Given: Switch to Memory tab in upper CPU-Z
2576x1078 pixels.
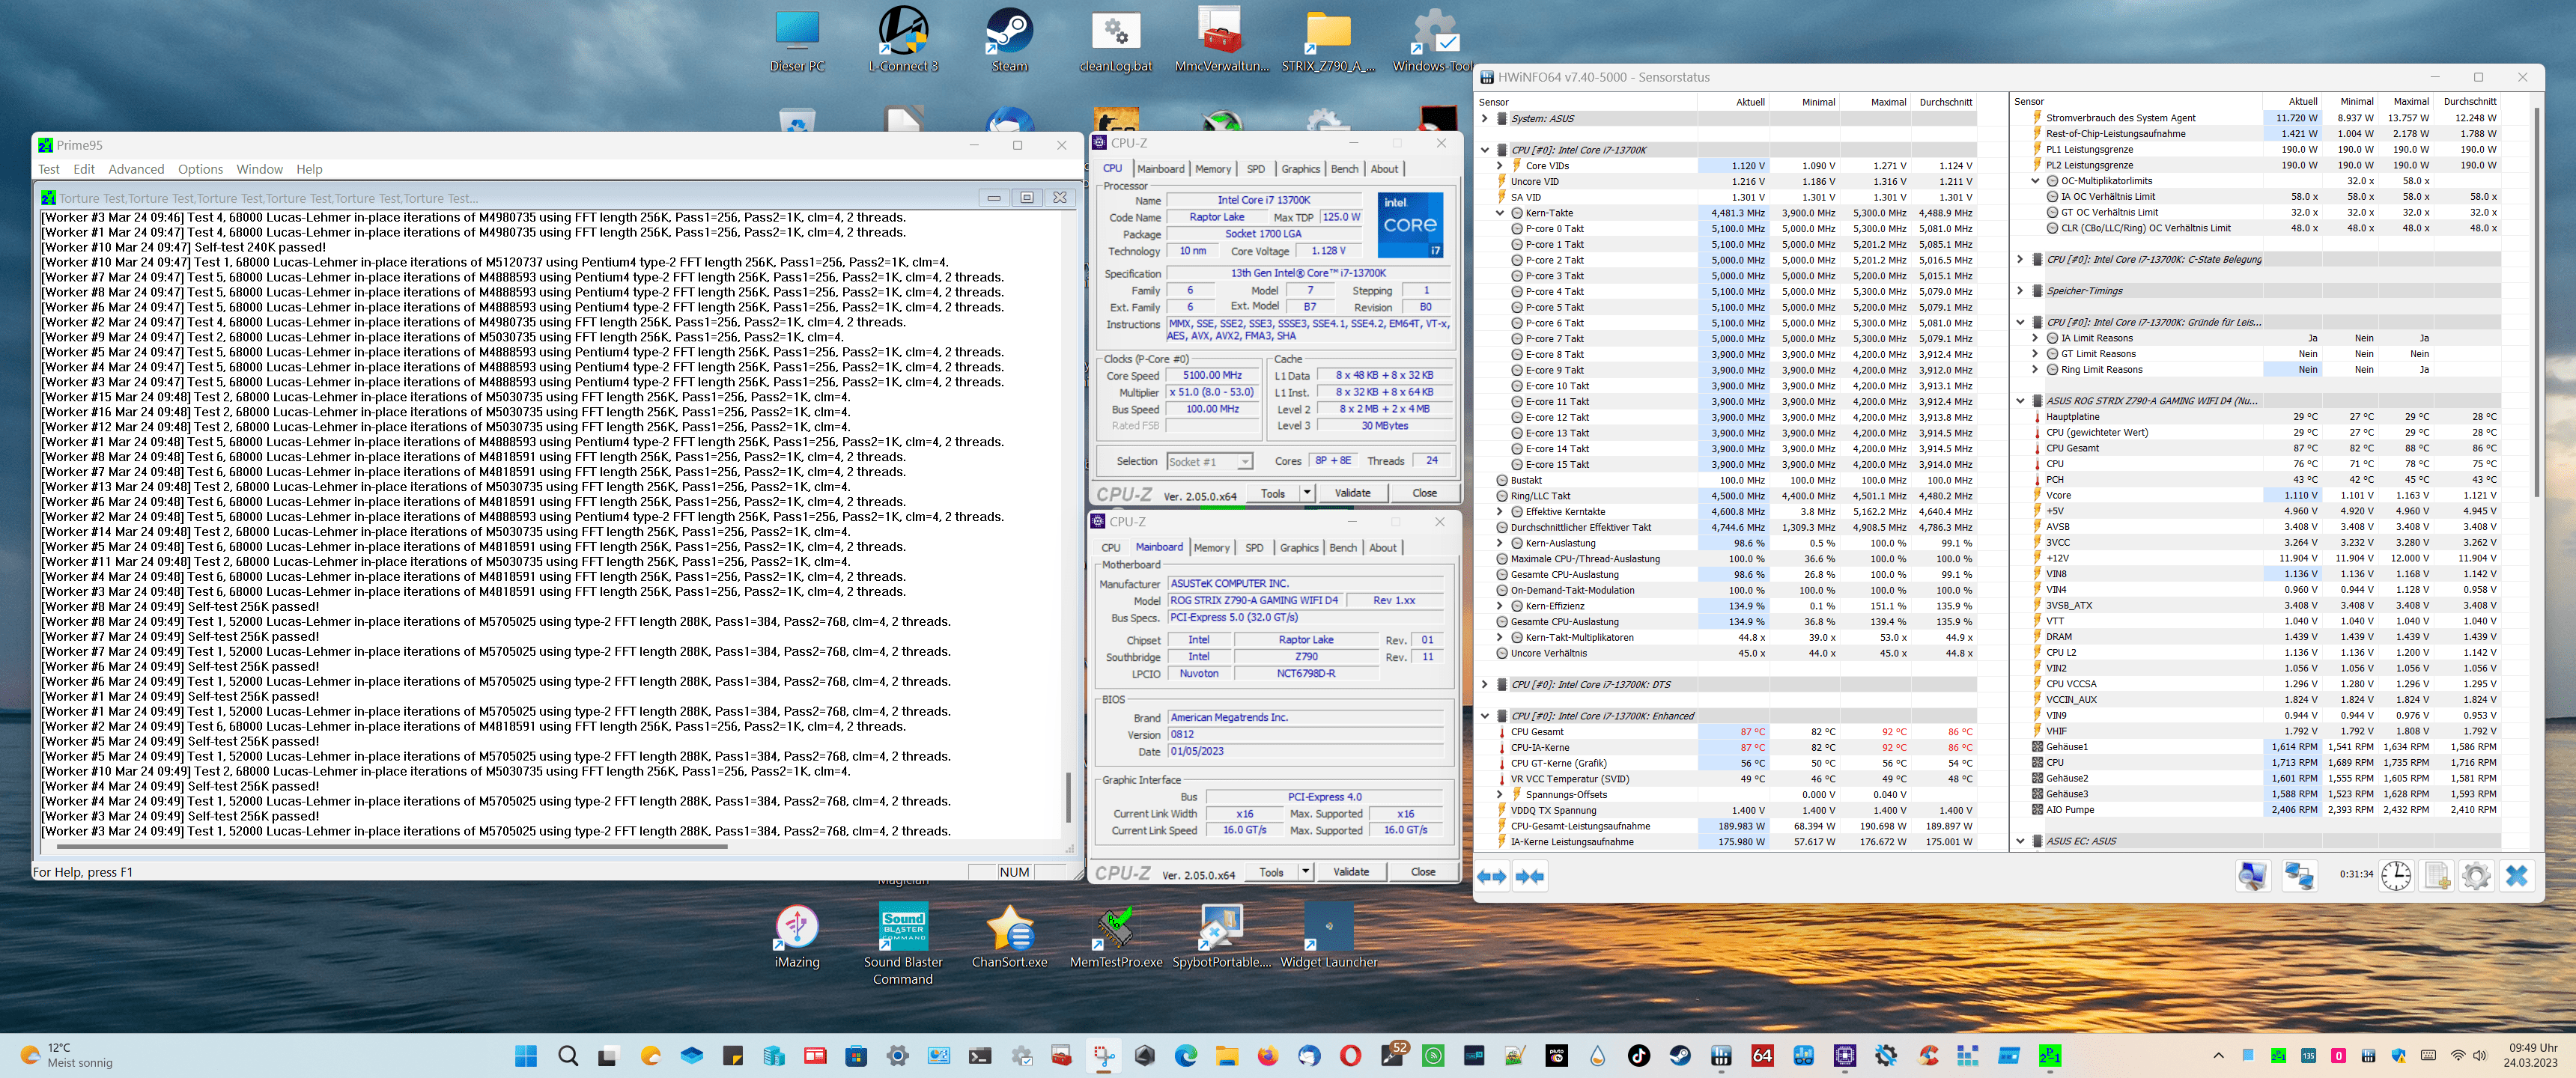Looking at the screenshot, I should coord(1213,169).
